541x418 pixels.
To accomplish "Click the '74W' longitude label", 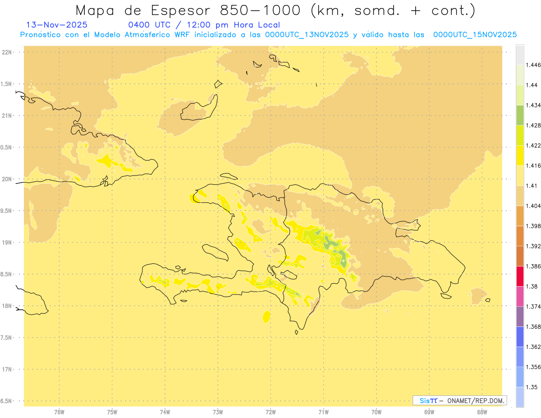I will tap(165, 412).
